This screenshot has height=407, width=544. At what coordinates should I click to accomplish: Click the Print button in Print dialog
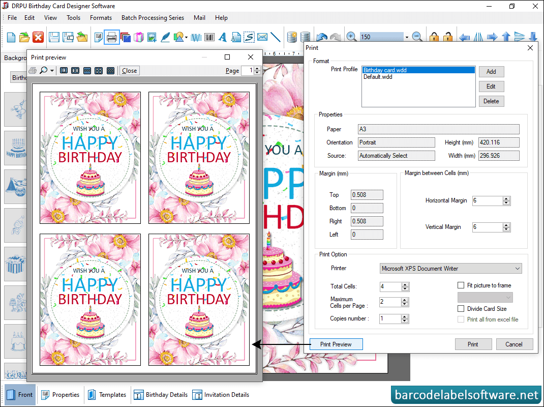(x=473, y=344)
